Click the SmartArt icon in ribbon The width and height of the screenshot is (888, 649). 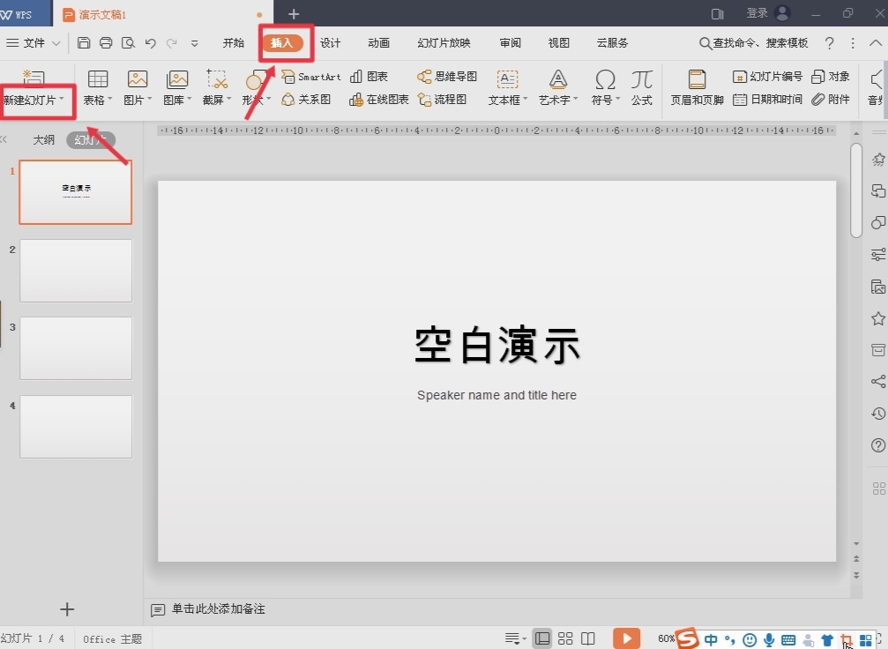pyautogui.click(x=310, y=78)
